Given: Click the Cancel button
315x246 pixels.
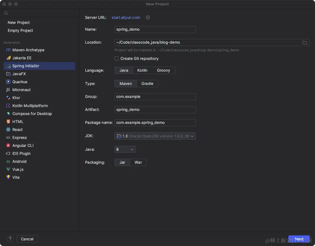Looking at the screenshot, I should [27, 239].
